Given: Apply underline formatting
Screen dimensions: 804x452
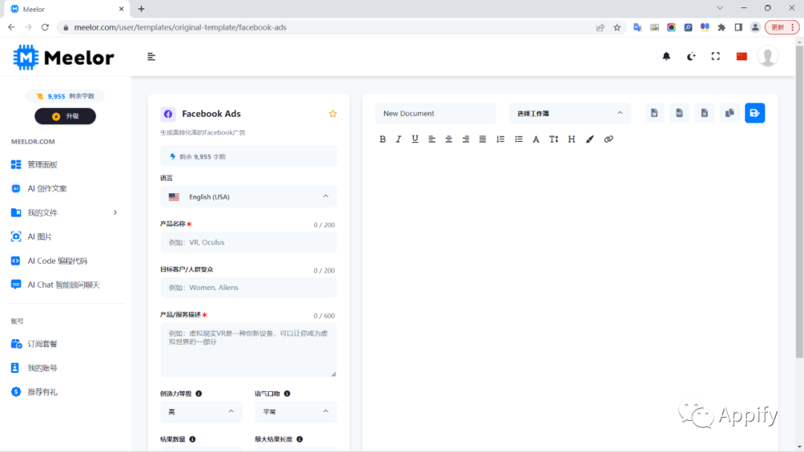Looking at the screenshot, I should click(x=415, y=139).
